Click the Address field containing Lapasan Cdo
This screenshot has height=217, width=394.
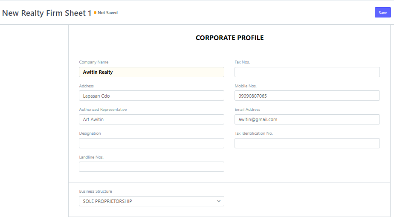[151, 95]
